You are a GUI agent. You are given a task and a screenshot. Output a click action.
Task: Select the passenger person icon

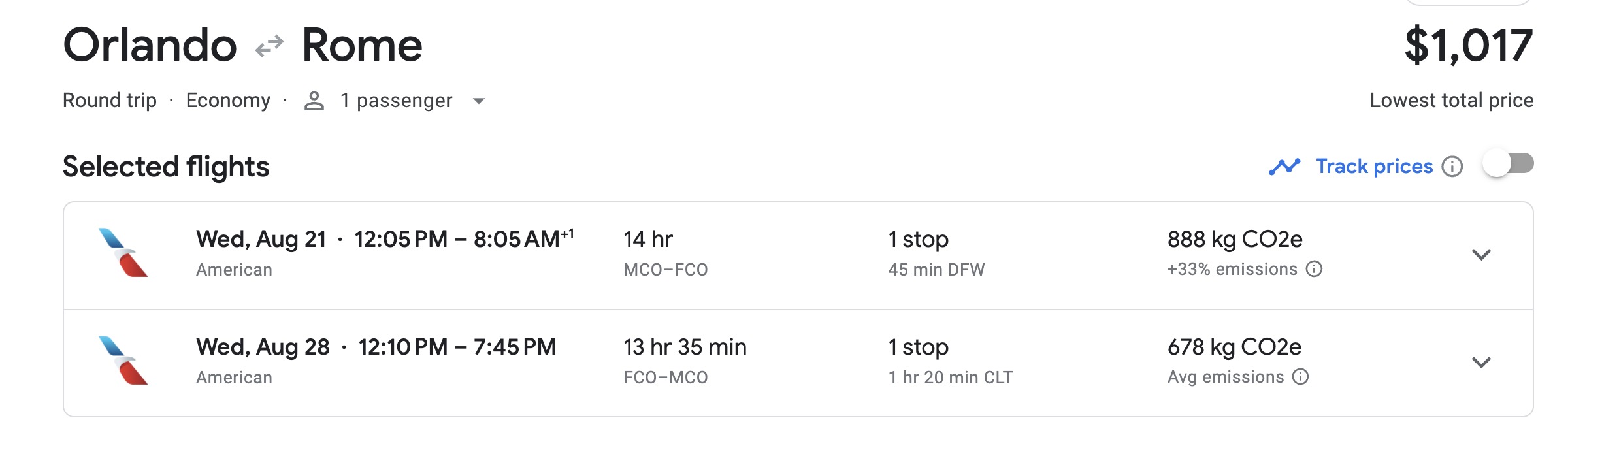pos(315,99)
